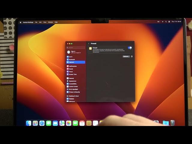Viewport: 192px width, 144px height.
Task: Turn off the Firewall switch
Action: click(130, 48)
